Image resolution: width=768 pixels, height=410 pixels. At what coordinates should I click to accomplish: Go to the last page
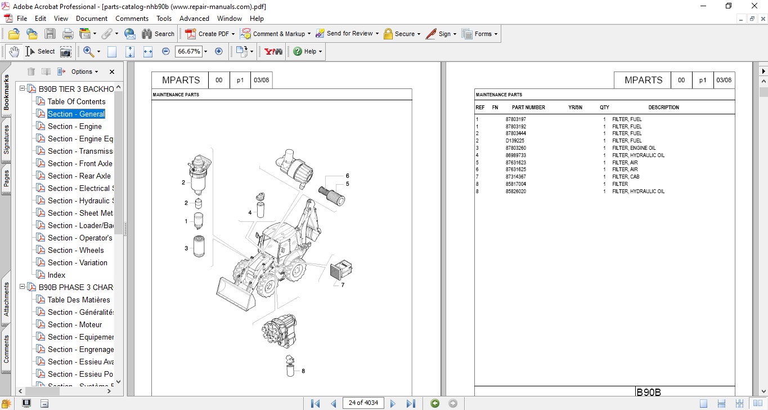click(x=411, y=403)
